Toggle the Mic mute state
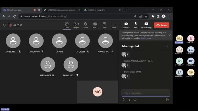This screenshot has width=198, height=111. pos(136,25)
